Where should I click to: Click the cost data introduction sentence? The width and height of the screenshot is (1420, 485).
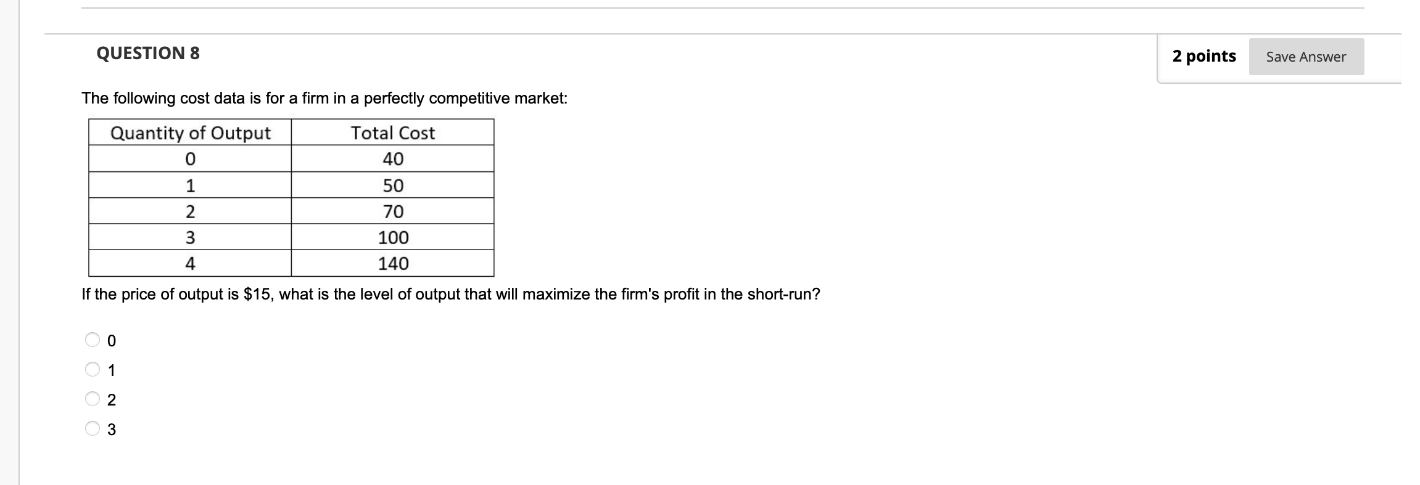pos(324,97)
